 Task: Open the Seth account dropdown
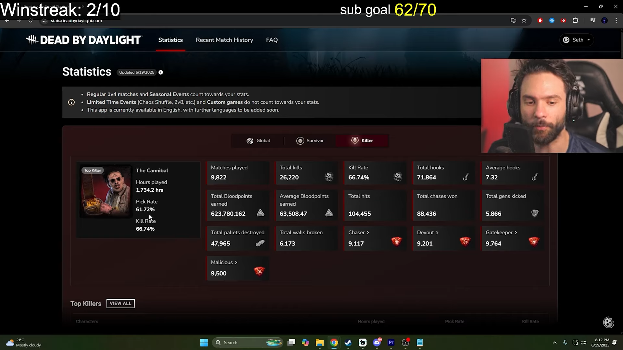577,40
